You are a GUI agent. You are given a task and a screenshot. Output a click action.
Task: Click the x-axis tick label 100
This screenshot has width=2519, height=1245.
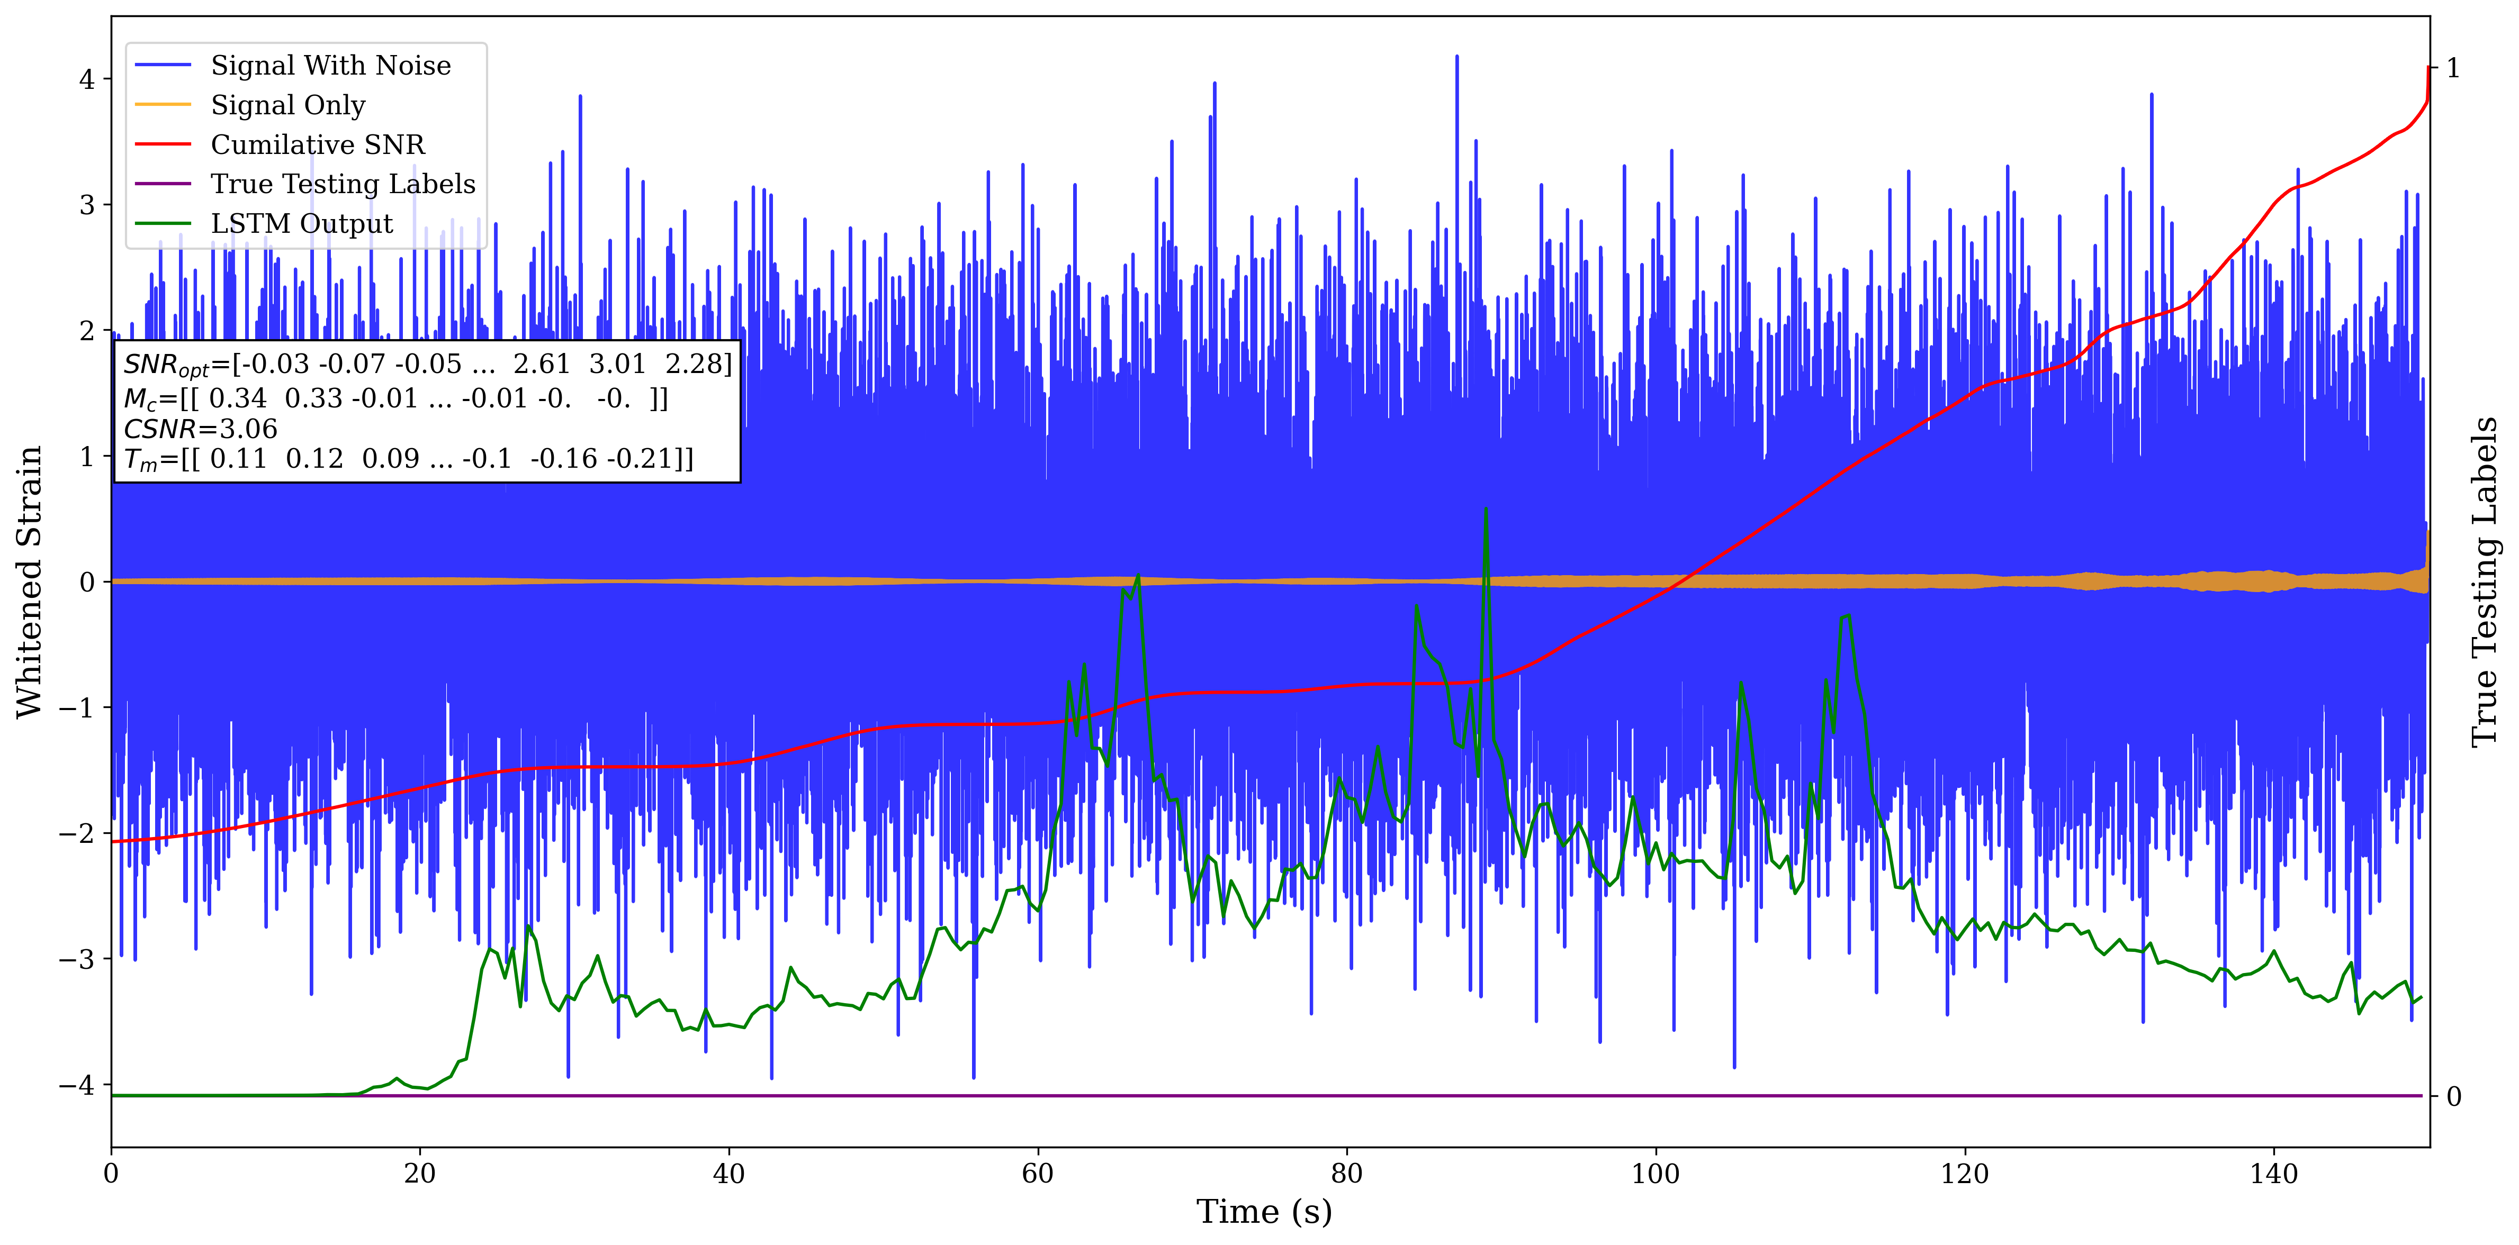[1656, 1174]
